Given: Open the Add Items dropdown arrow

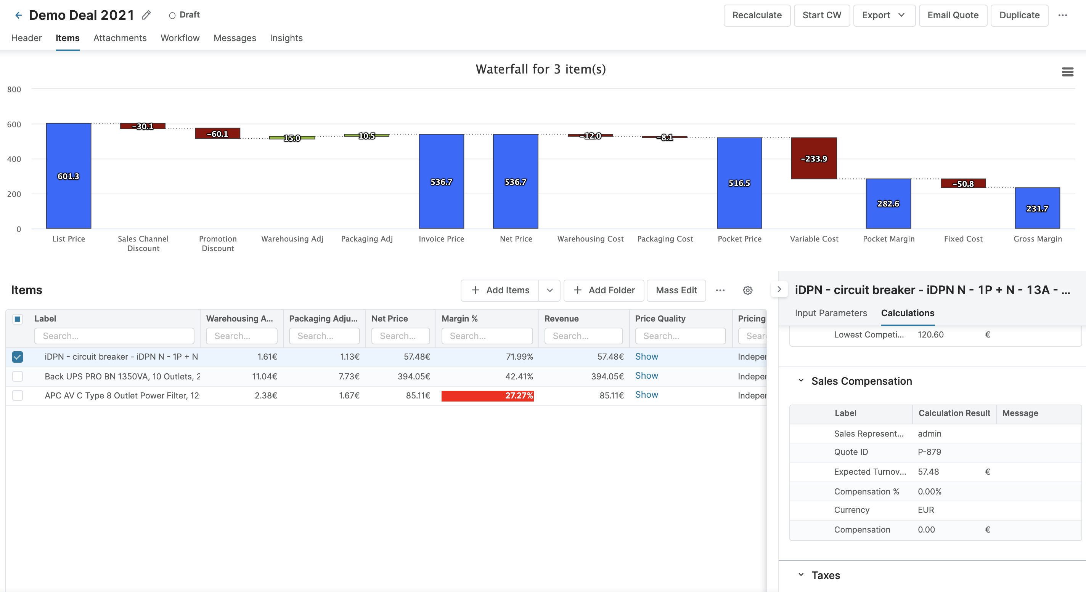Looking at the screenshot, I should coord(549,290).
